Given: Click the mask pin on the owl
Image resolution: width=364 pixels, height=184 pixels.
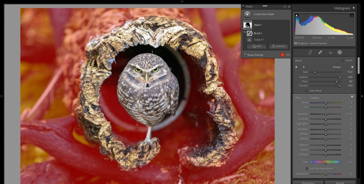Looking at the screenshot, I should pos(148,85).
